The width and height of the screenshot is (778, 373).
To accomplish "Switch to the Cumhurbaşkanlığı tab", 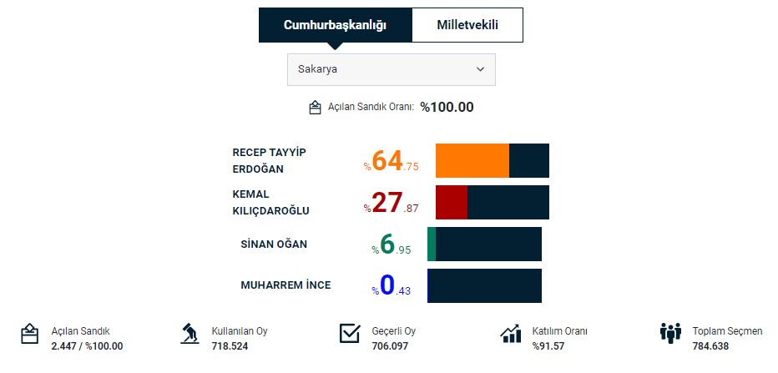I will pyautogui.click(x=335, y=25).
